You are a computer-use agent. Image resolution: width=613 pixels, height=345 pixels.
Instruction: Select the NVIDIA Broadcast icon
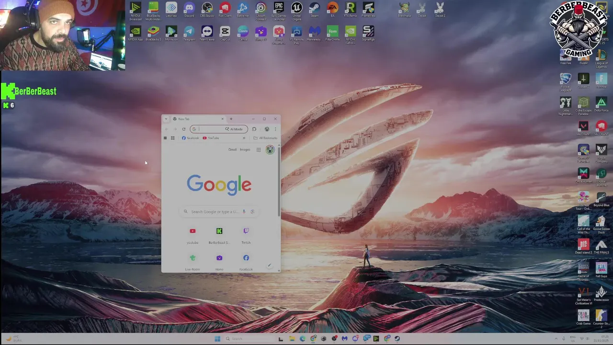(136, 11)
